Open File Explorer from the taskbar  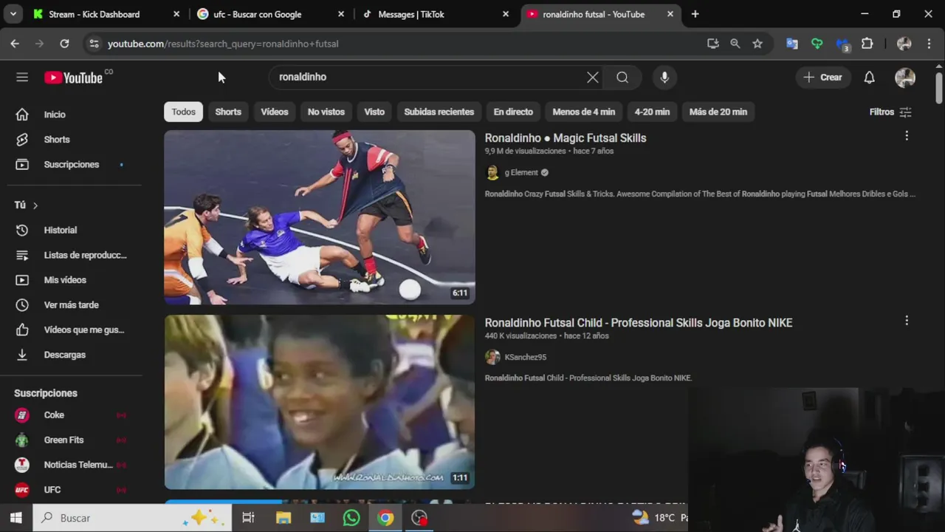283,518
